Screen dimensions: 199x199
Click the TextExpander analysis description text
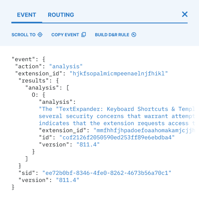117,116
